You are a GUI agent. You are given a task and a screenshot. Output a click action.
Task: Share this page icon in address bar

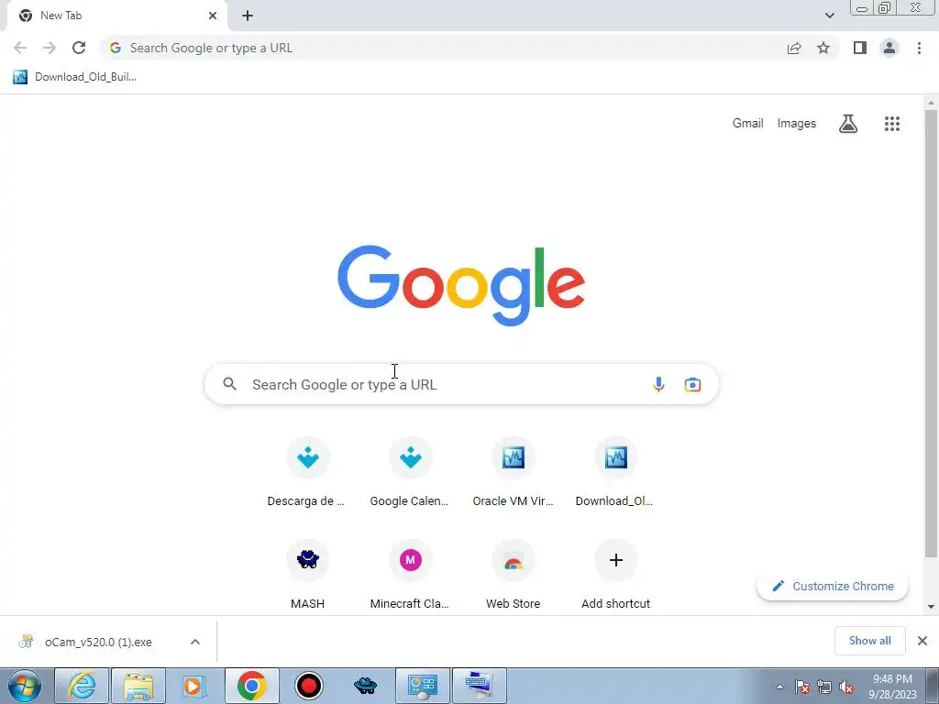pyautogui.click(x=794, y=48)
